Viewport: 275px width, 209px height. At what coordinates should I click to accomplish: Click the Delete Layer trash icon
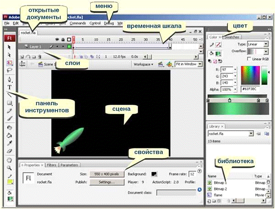tap(40, 57)
